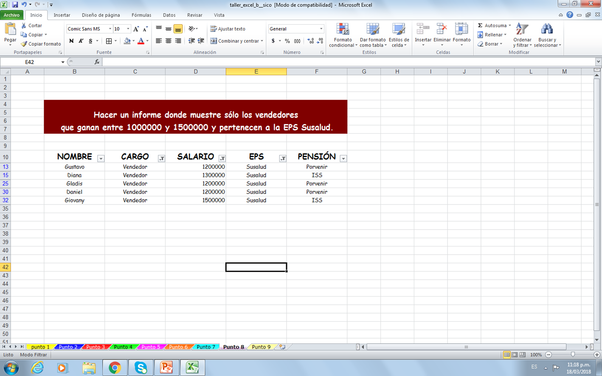Click the Windows Start orb
Viewport: 602px width, 376px height.
click(x=11, y=368)
